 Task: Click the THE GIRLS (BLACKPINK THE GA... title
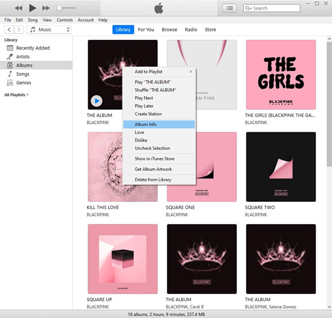point(280,115)
